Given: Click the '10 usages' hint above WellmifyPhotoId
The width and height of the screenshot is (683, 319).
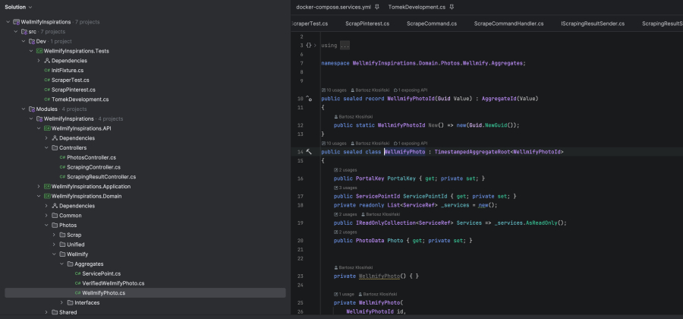Looking at the screenshot, I should [335, 90].
